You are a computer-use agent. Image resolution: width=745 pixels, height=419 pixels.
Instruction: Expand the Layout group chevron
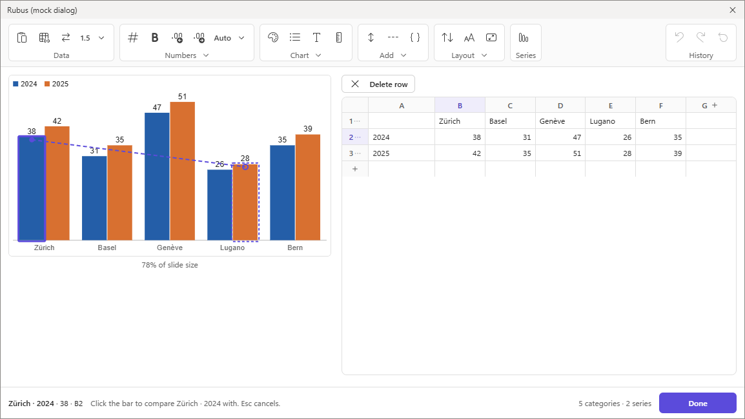pos(484,55)
